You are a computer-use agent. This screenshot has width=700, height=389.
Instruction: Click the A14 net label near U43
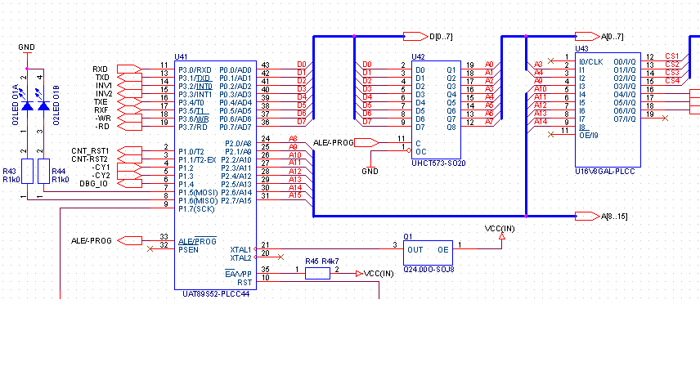click(541, 121)
